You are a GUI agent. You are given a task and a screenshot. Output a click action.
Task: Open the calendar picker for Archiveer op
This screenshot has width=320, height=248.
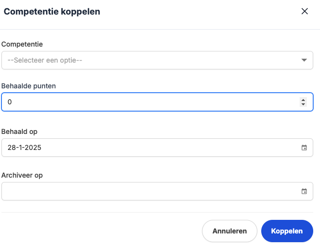click(x=304, y=191)
